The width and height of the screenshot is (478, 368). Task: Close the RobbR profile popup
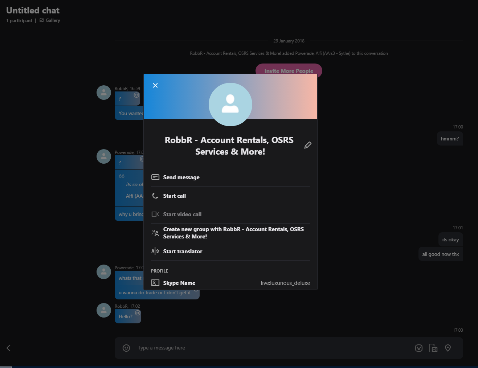[x=155, y=85]
